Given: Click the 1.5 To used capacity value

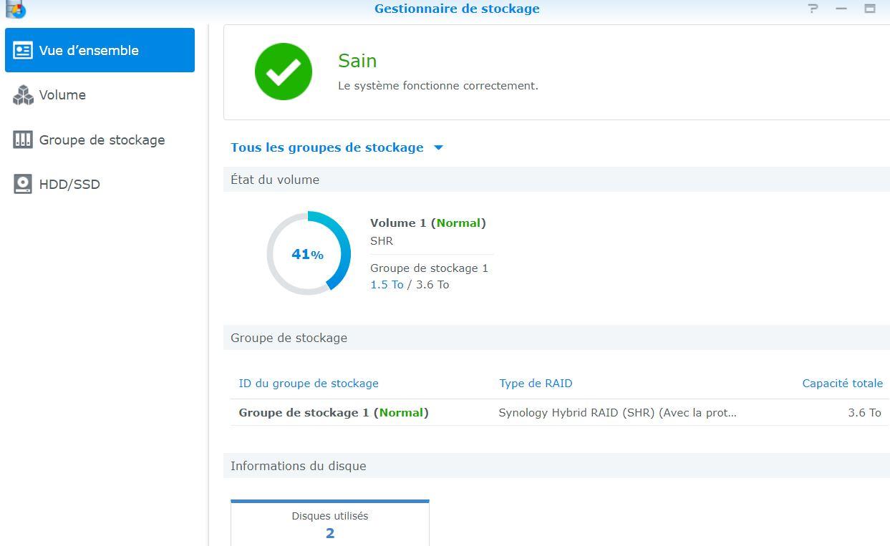Looking at the screenshot, I should [x=387, y=284].
